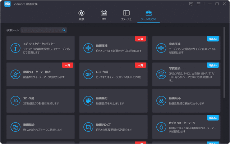230x144 pixels.
Task: Open the 写真変換 title text
Action: pyautogui.click(x=175, y=69)
